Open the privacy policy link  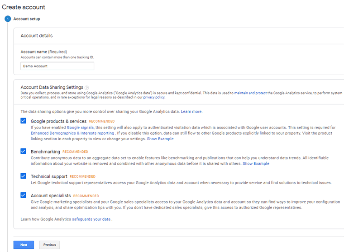(x=154, y=97)
